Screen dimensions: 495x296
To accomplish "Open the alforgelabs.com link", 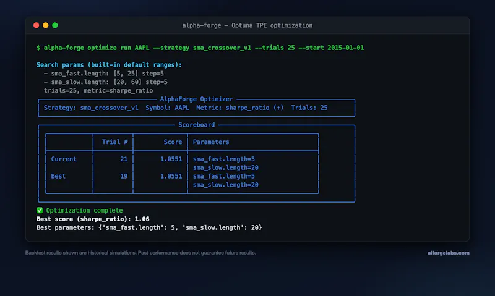I will (448, 253).
